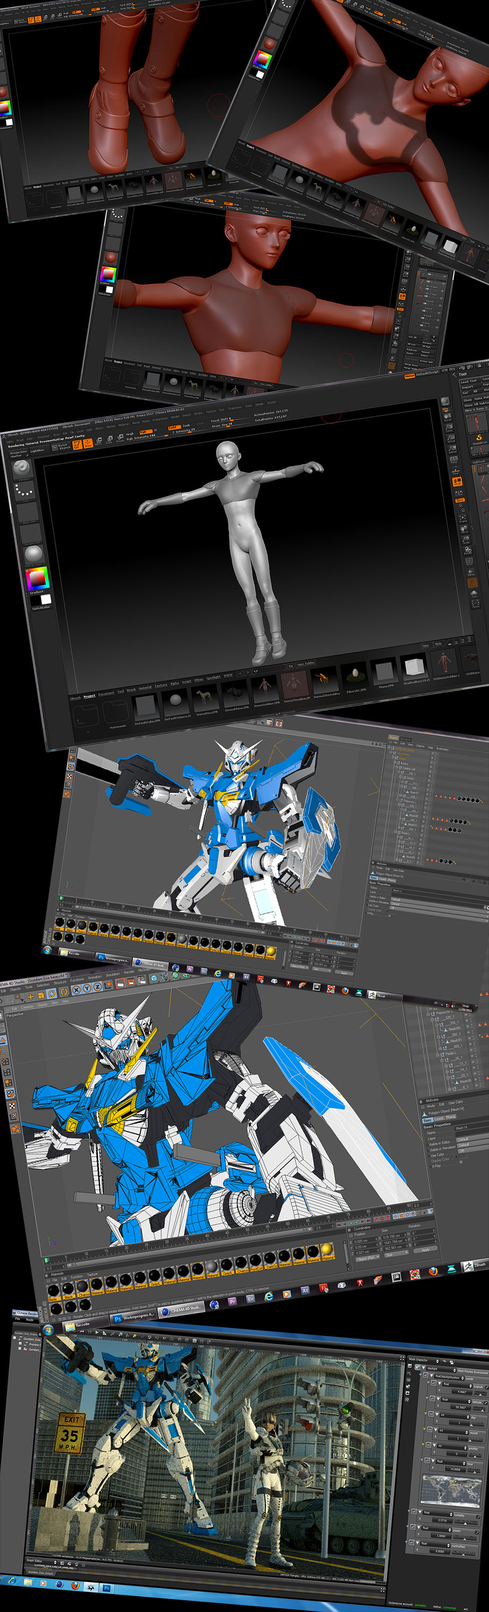Open the color picker square in gray-figure ZBrush window

37,578
